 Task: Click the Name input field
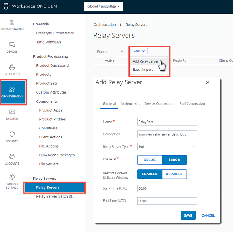coord(167,122)
